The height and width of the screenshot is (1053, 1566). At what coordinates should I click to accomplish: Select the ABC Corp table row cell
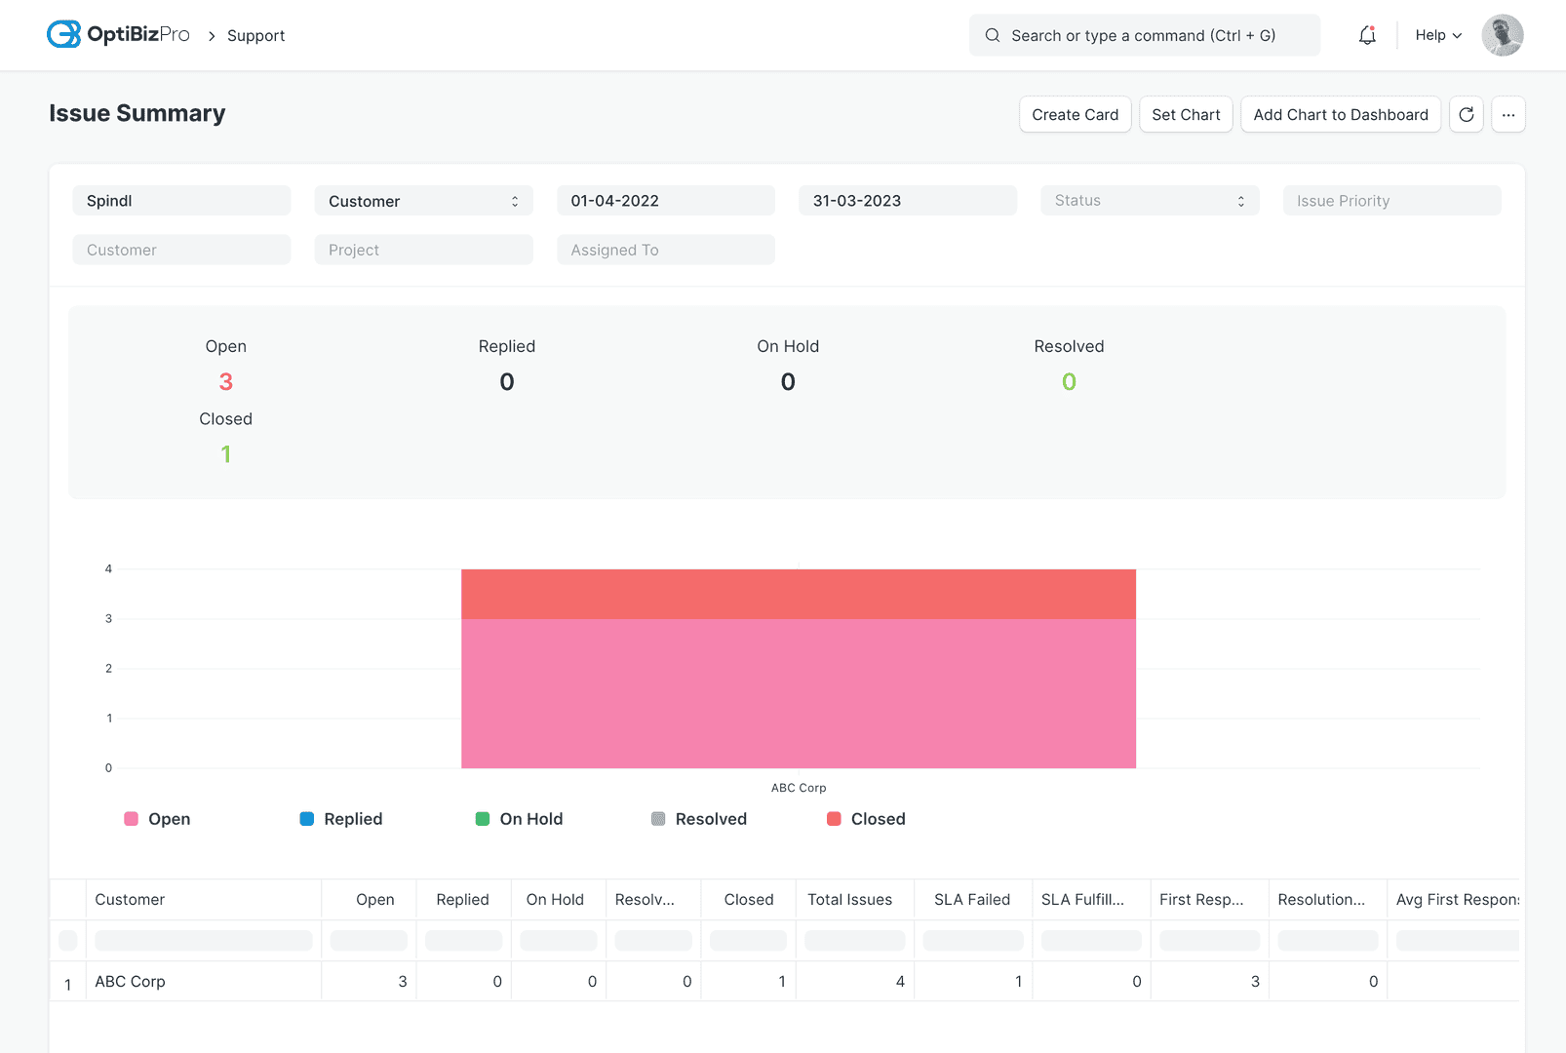tap(131, 982)
